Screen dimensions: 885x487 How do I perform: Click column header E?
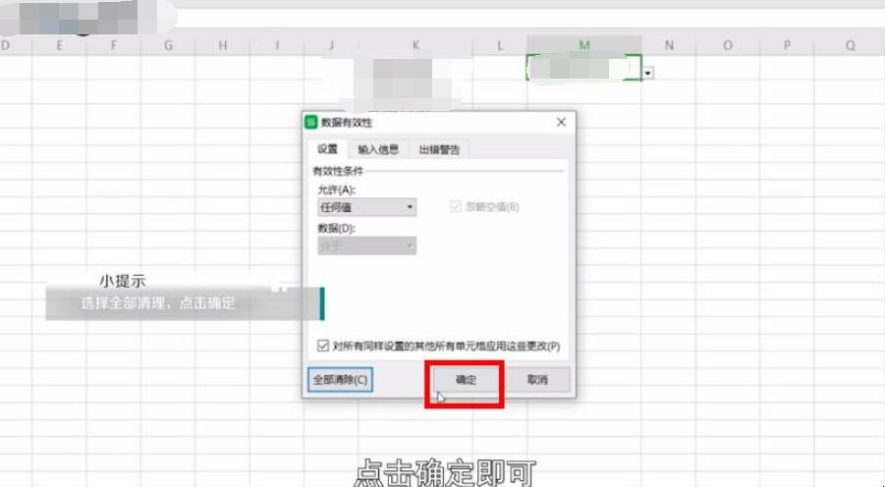point(60,45)
